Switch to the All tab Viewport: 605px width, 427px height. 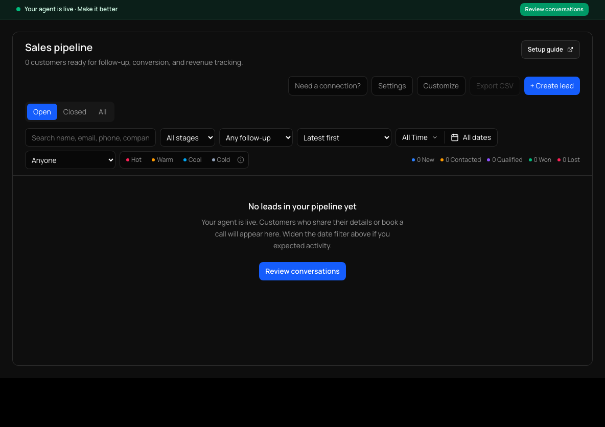(102, 112)
